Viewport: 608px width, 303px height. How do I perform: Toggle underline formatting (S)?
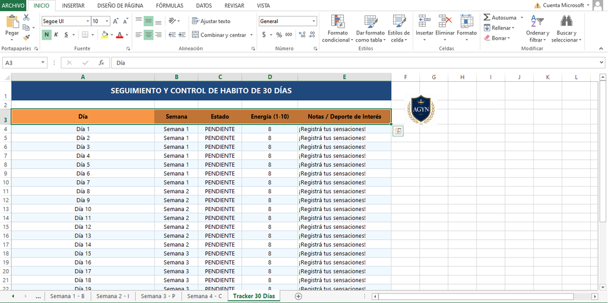click(66, 35)
